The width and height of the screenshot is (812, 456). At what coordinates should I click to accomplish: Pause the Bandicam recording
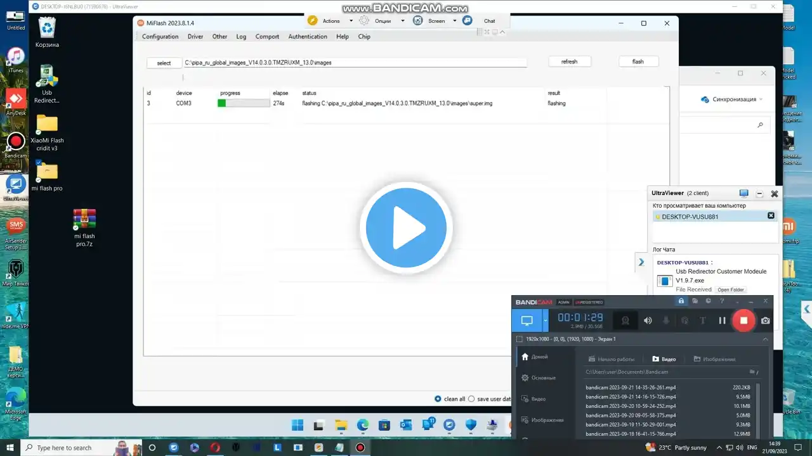pos(722,320)
